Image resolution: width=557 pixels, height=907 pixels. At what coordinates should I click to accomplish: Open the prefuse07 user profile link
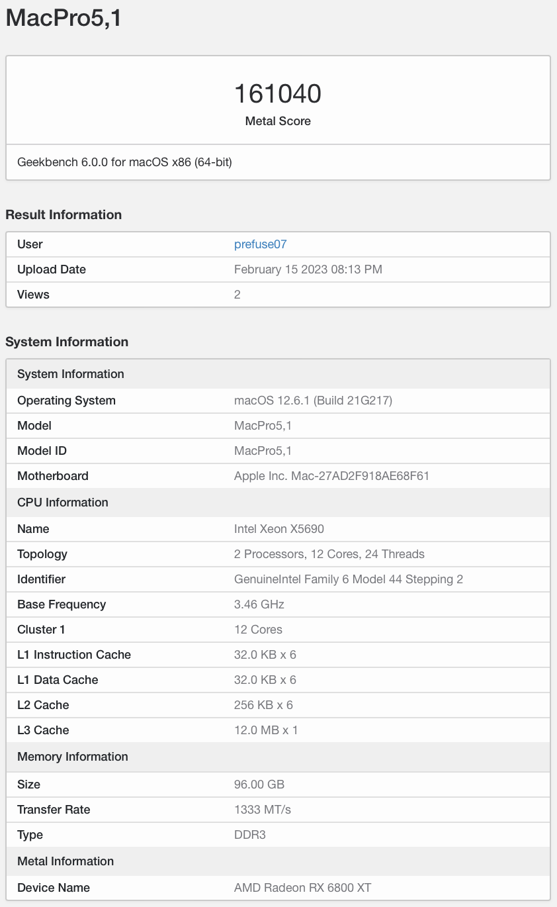[260, 244]
